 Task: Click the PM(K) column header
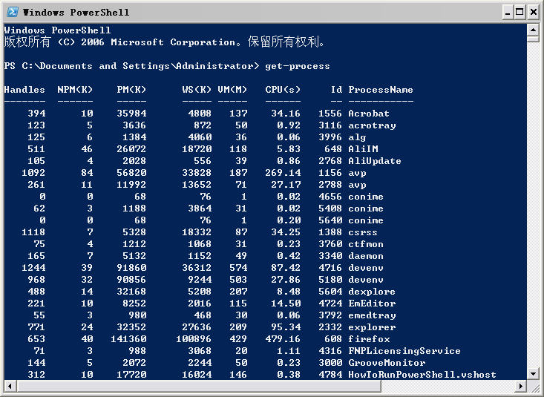(x=131, y=90)
